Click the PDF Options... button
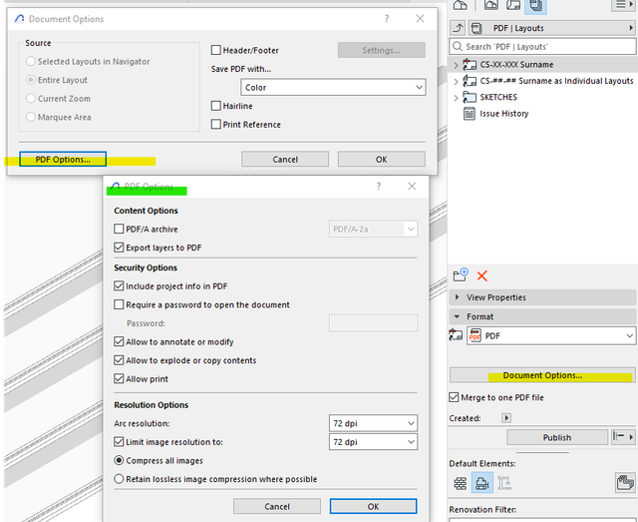Viewport: 638px width, 522px height. pos(63,160)
